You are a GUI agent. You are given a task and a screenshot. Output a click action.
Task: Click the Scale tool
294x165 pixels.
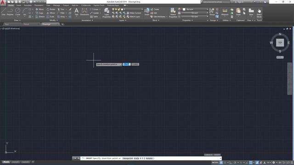[51, 16]
